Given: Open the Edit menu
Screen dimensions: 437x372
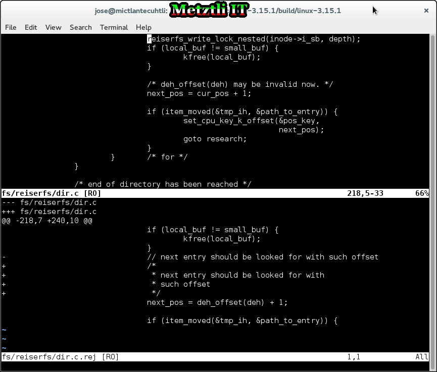Looking at the screenshot, I should pyautogui.click(x=31, y=27).
